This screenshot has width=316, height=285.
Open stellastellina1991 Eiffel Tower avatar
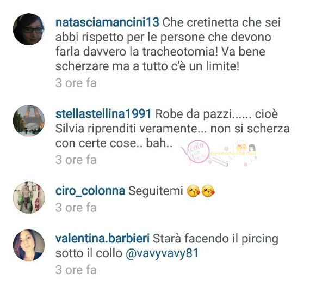tap(29, 120)
